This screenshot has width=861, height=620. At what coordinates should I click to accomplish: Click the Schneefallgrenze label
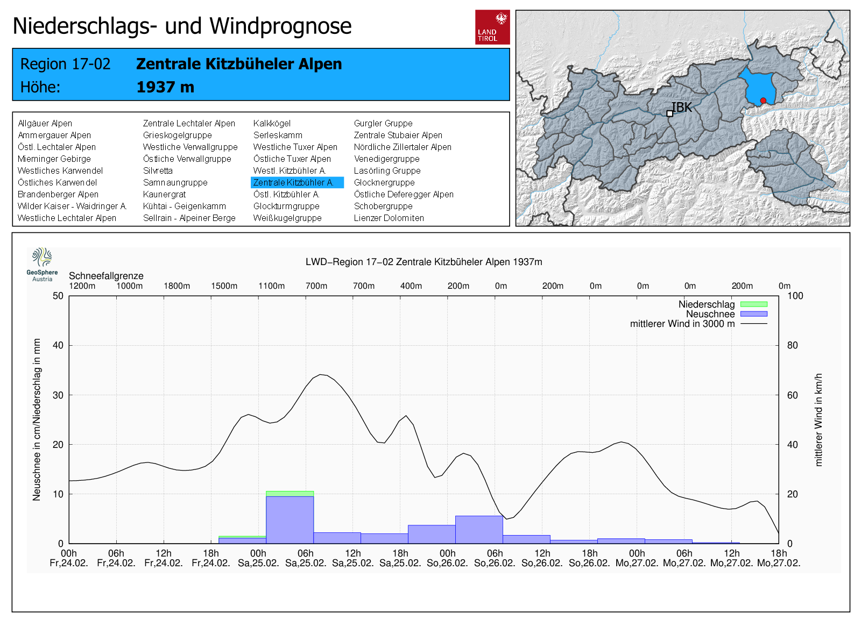[106, 276]
